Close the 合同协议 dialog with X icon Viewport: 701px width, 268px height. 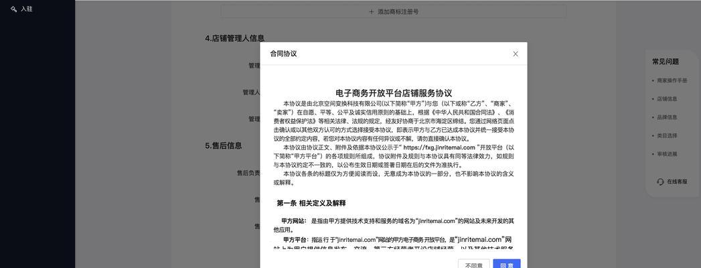(515, 54)
